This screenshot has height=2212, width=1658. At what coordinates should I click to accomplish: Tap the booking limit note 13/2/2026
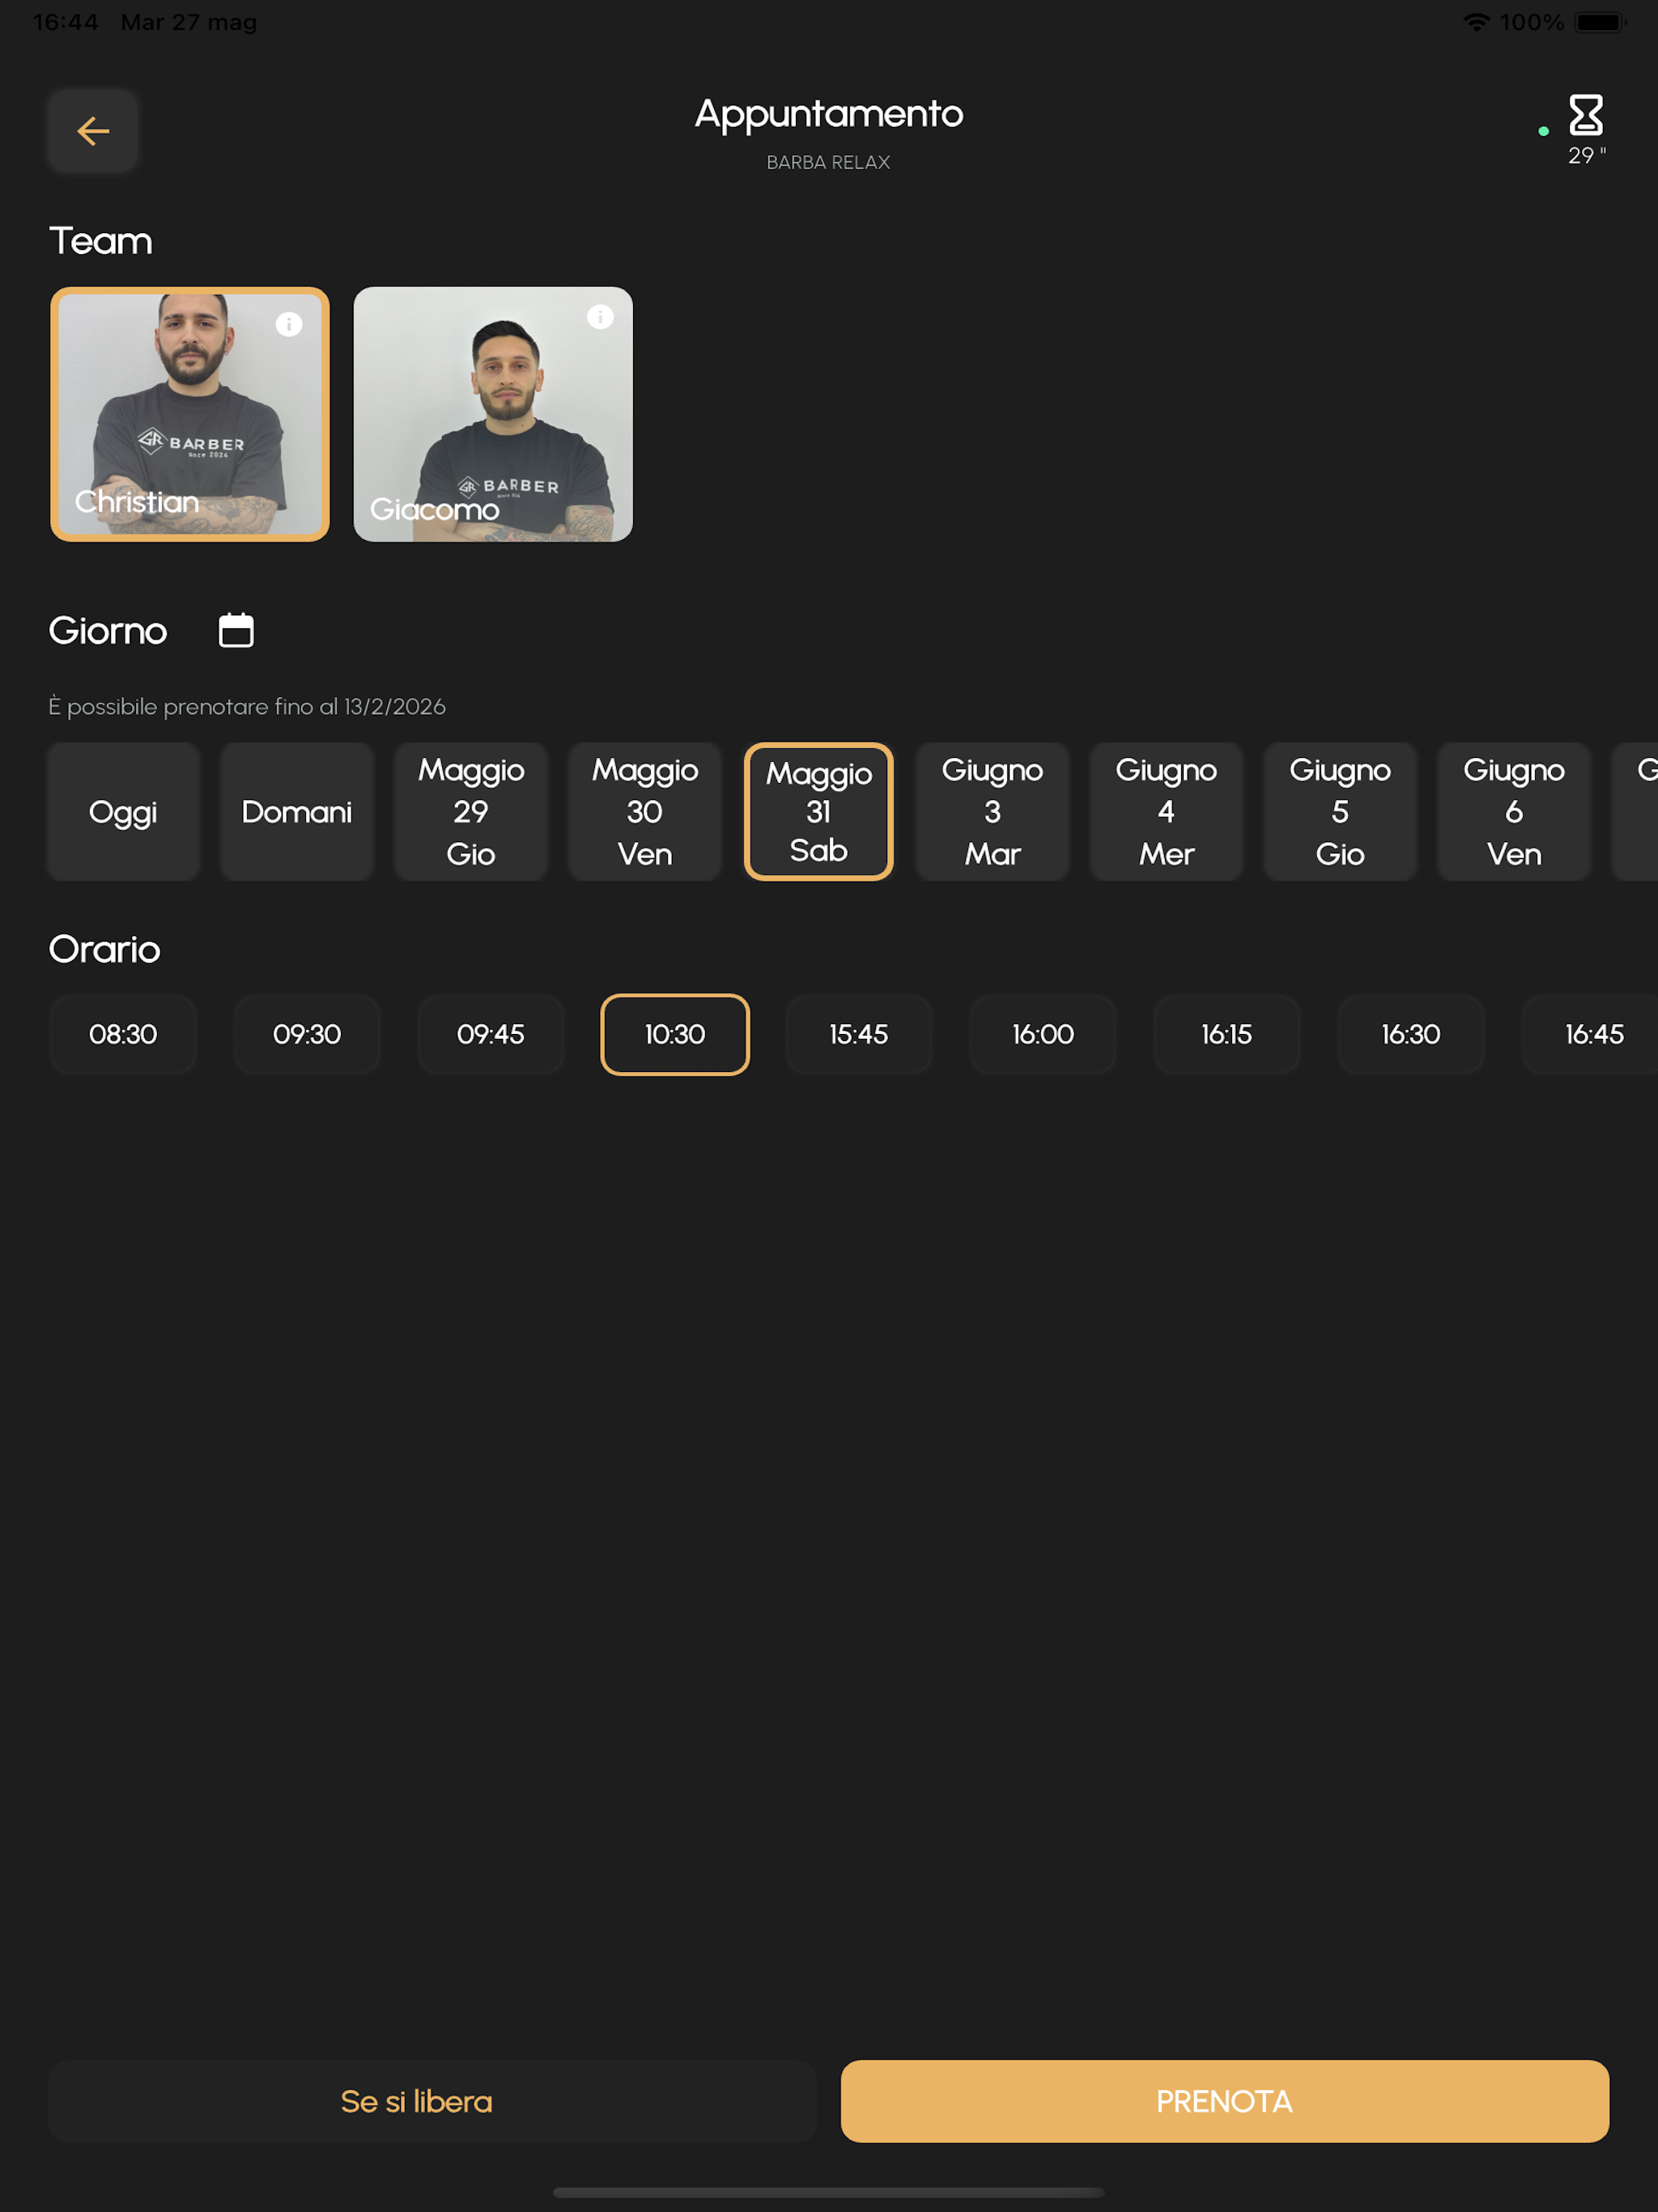coord(247,706)
